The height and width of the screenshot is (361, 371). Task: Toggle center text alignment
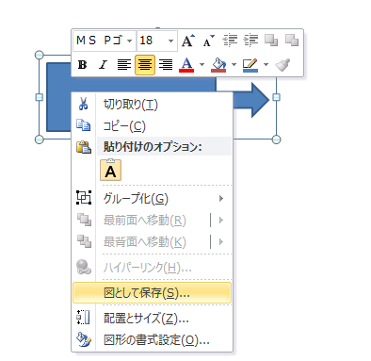pyautogui.click(x=145, y=65)
